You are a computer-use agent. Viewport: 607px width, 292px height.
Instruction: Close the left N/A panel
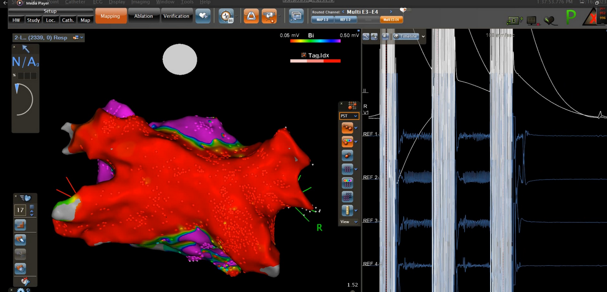[x=14, y=47]
